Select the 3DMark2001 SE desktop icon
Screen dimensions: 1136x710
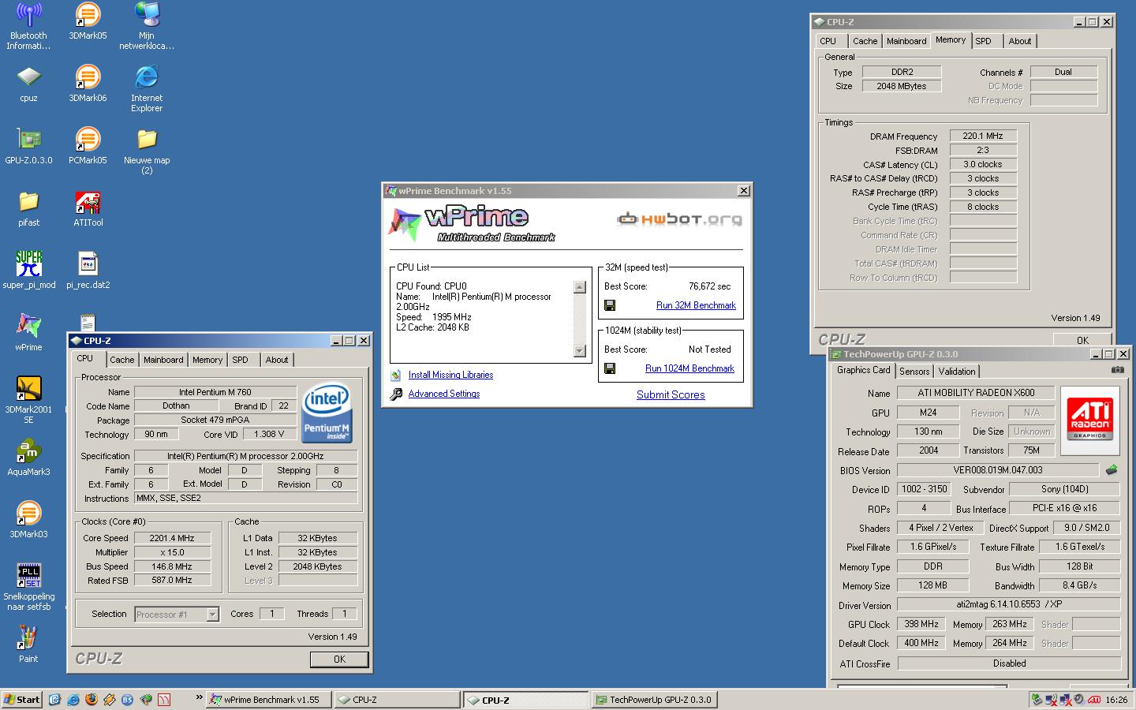(29, 400)
